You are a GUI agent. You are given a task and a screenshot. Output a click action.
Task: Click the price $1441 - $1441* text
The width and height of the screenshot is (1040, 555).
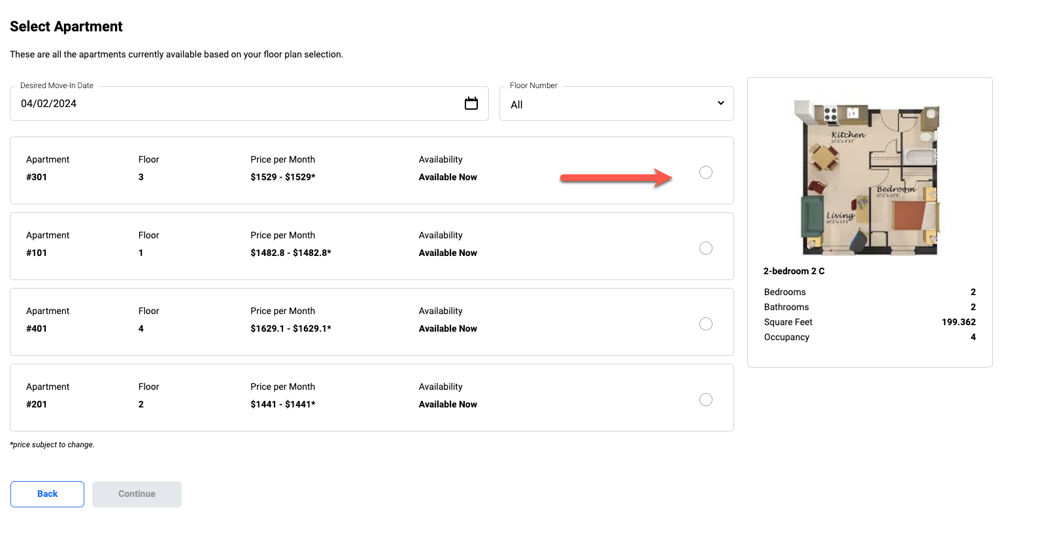pos(283,404)
